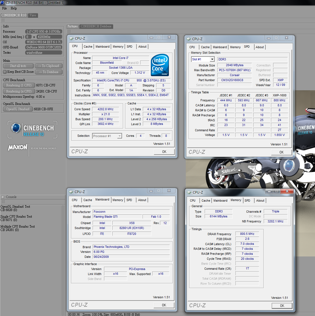Click the To Clipboard button
The width and height of the screenshot is (315, 316).
pos(49,66)
